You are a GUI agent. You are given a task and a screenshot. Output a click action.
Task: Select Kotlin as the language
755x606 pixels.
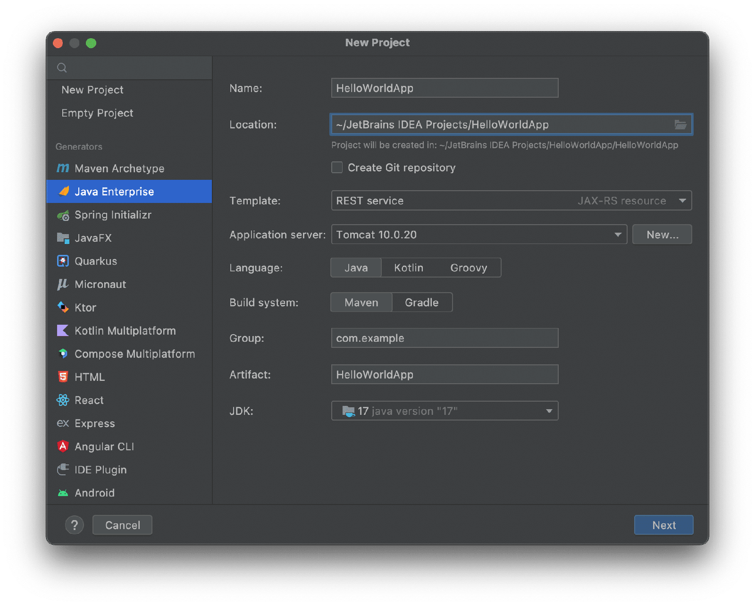[x=409, y=268]
